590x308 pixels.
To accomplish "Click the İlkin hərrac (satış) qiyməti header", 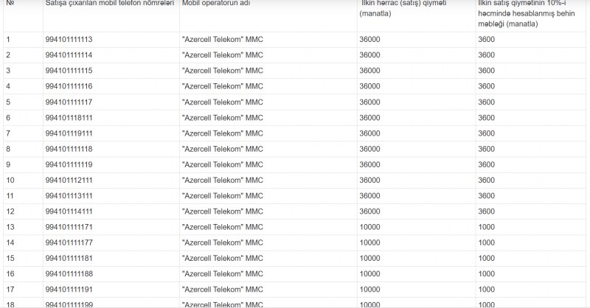I will [403, 8].
